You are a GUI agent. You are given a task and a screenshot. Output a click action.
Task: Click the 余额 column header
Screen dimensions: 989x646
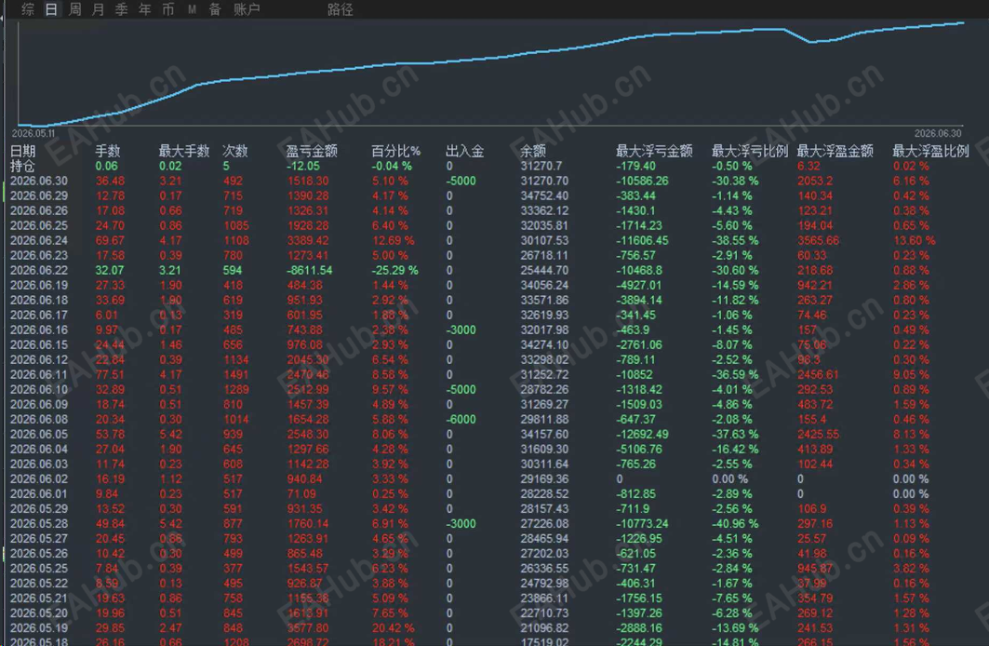pyautogui.click(x=533, y=151)
